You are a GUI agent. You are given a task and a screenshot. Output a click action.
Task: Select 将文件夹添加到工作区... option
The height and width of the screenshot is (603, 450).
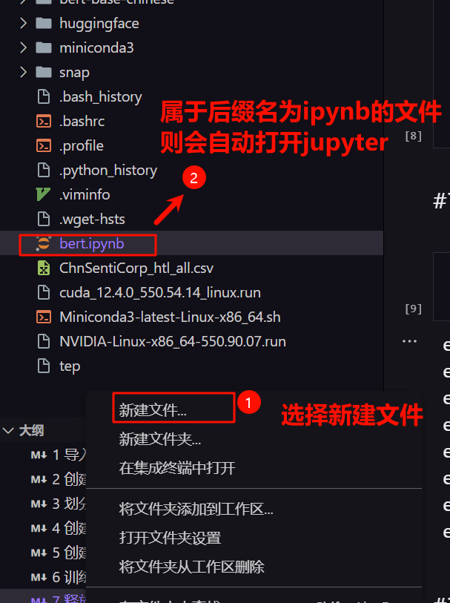click(196, 509)
